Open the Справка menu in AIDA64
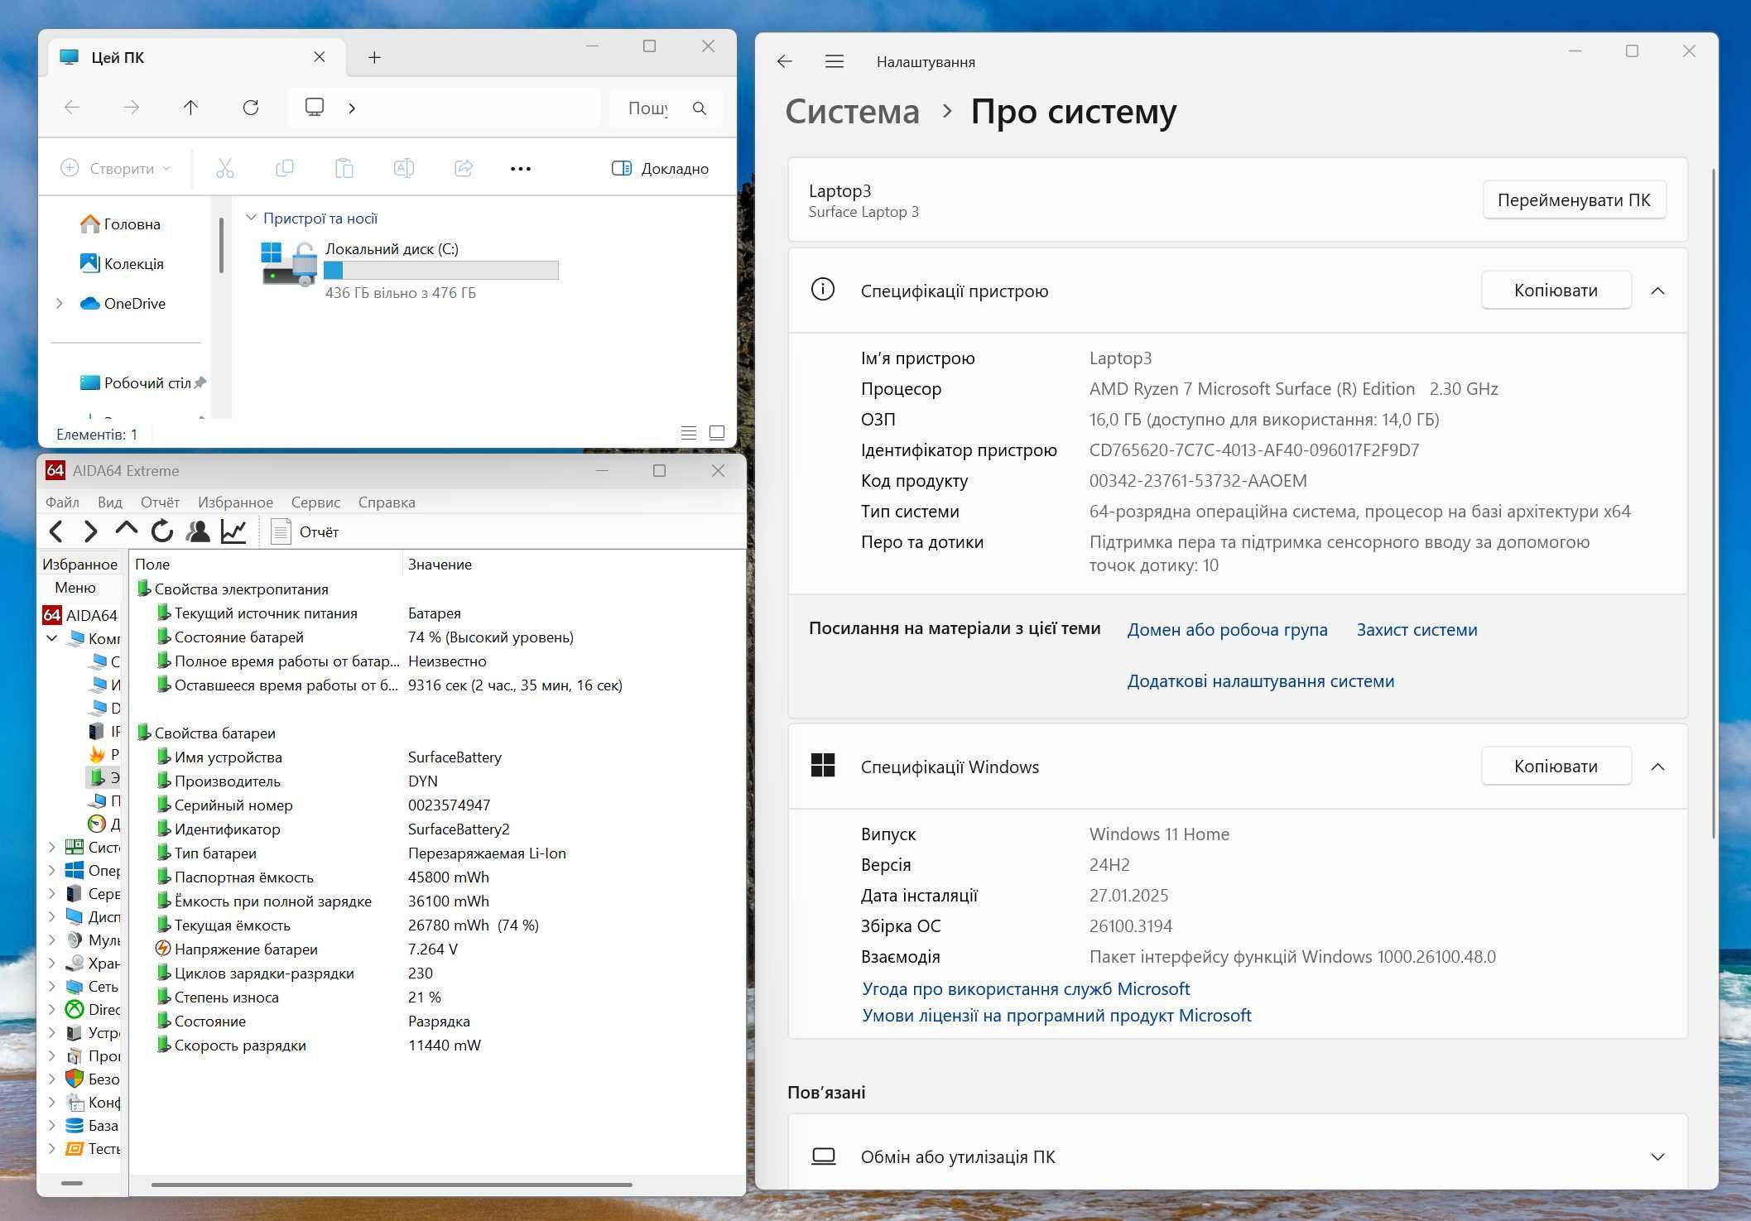 coord(387,502)
